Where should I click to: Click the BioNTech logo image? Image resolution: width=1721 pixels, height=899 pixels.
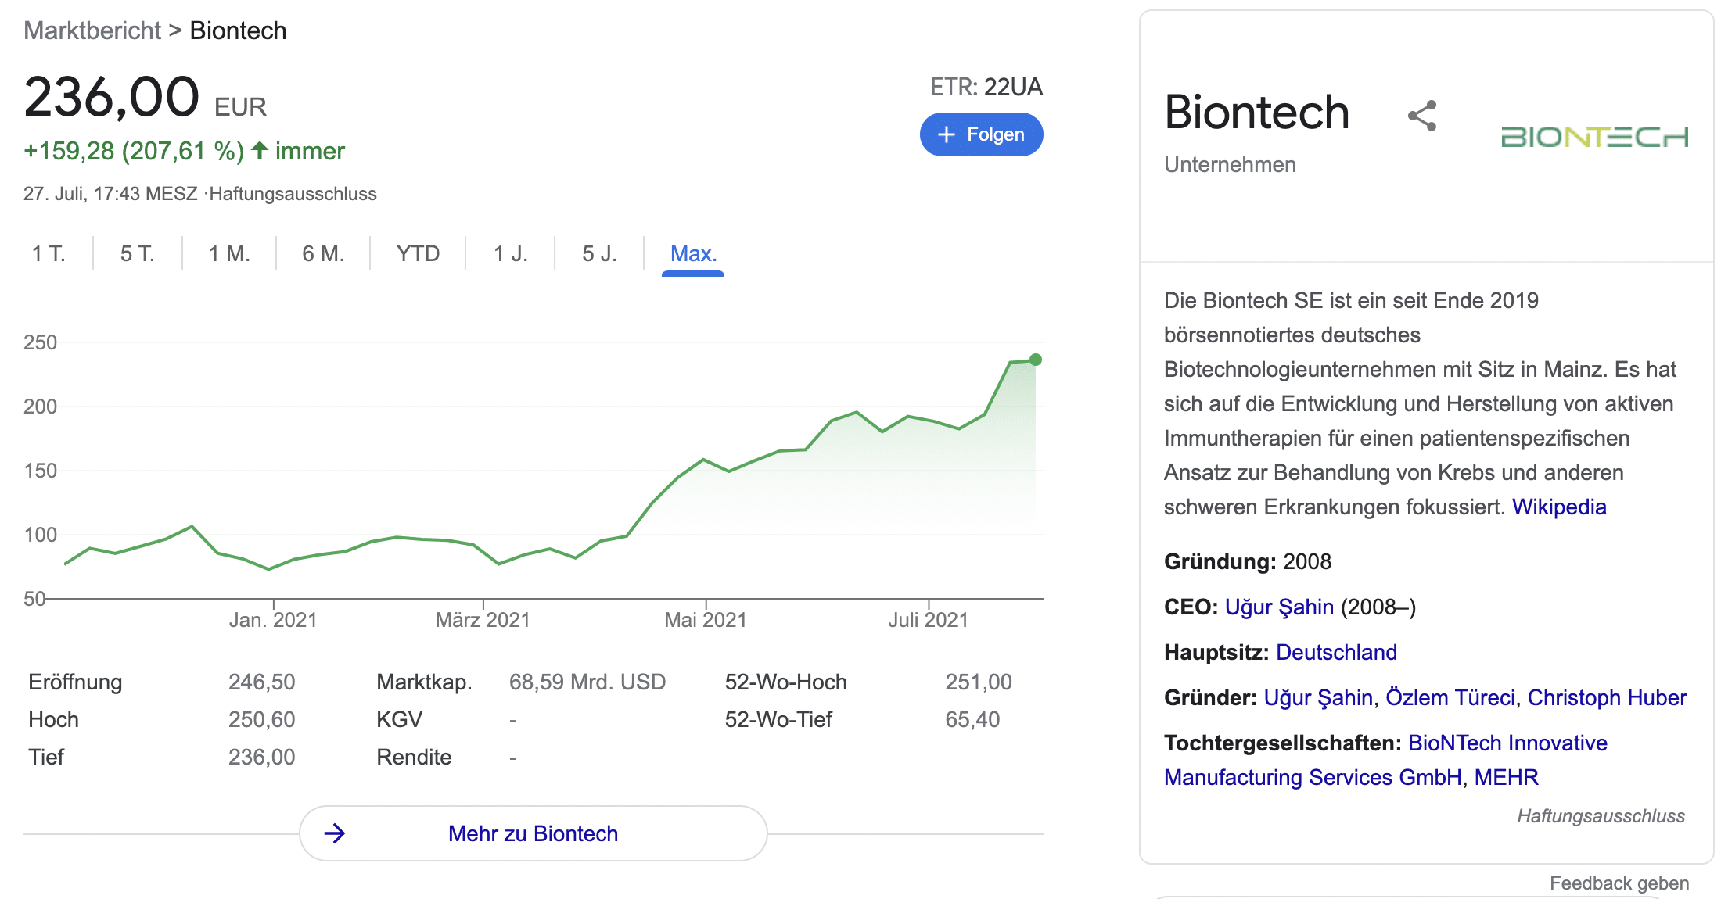(x=1594, y=137)
